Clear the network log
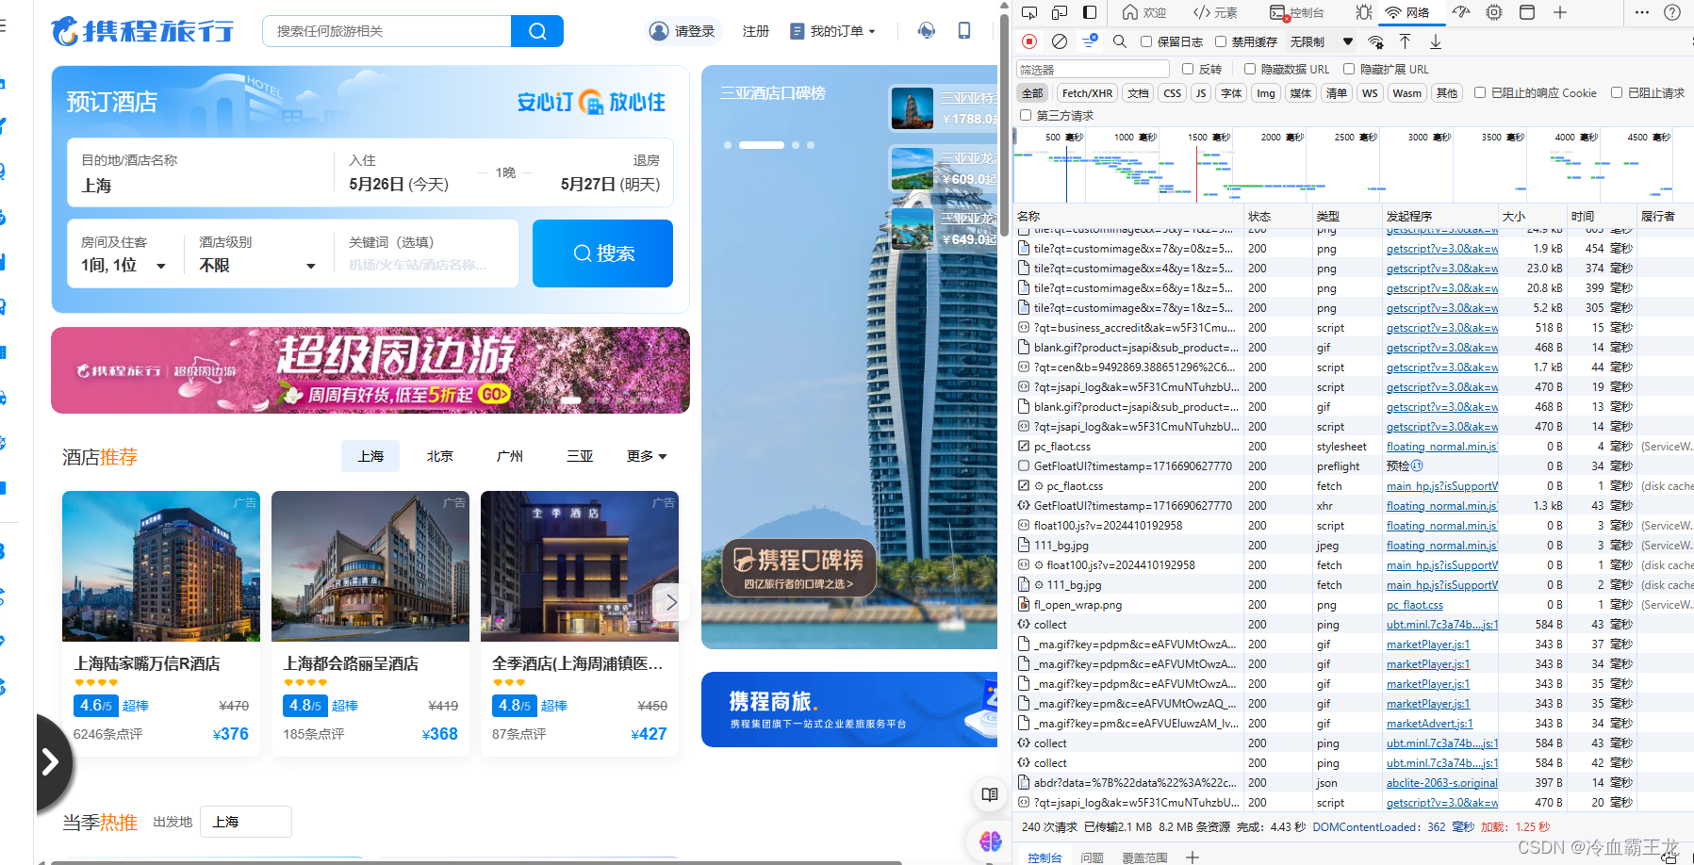Screen dimensions: 1694x865 point(1060,41)
